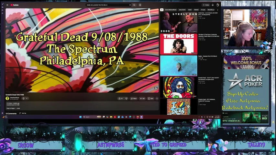
Task: Open File Explorer from the taskbar
Action: tap(111, 117)
